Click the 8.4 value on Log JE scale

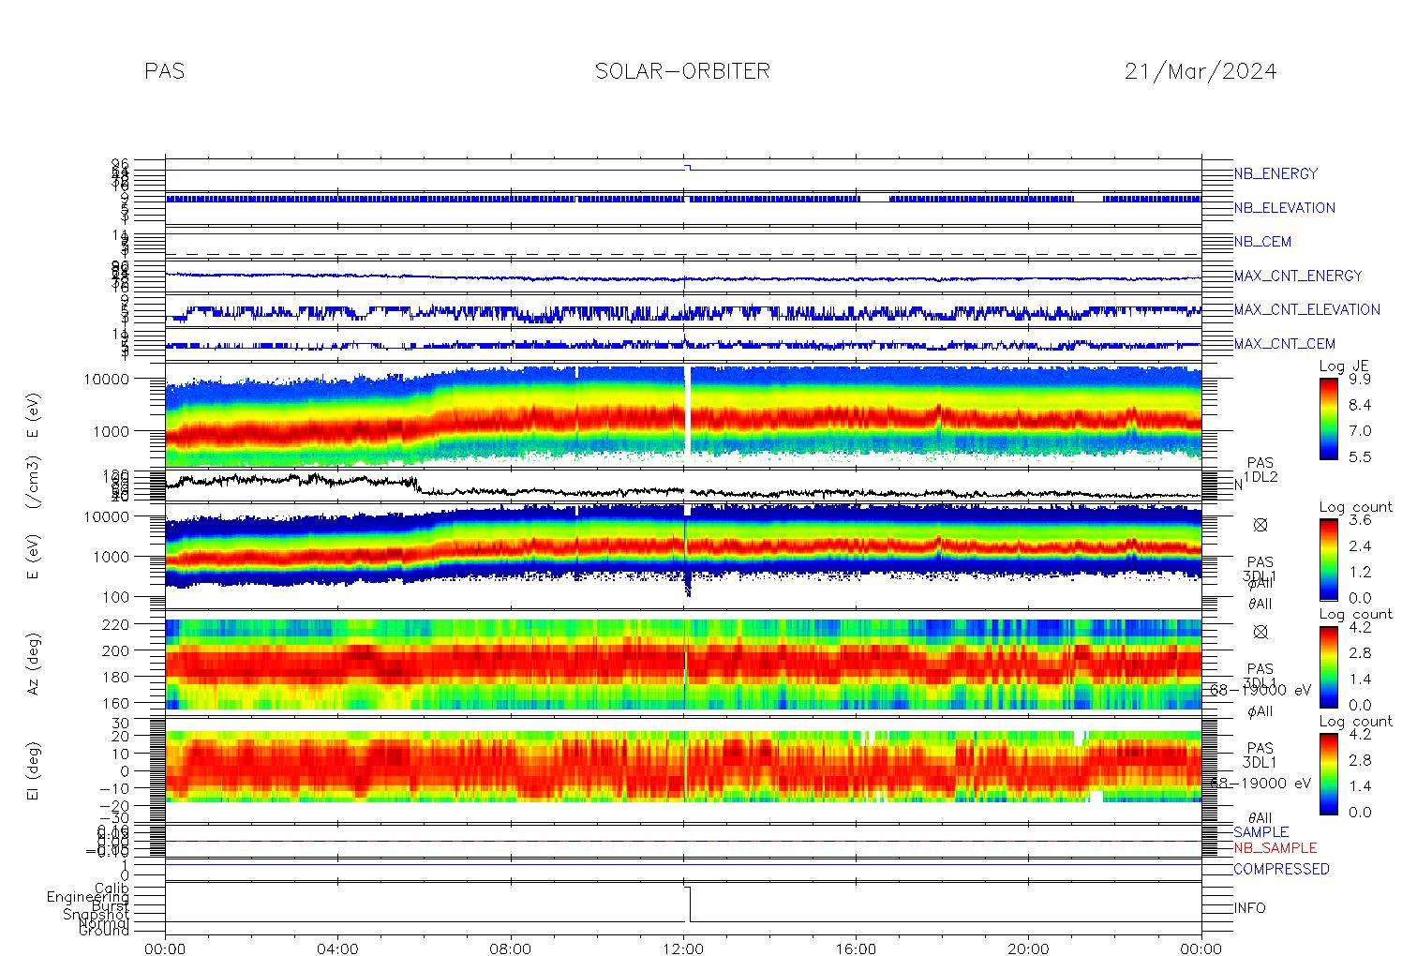pos(1359,405)
